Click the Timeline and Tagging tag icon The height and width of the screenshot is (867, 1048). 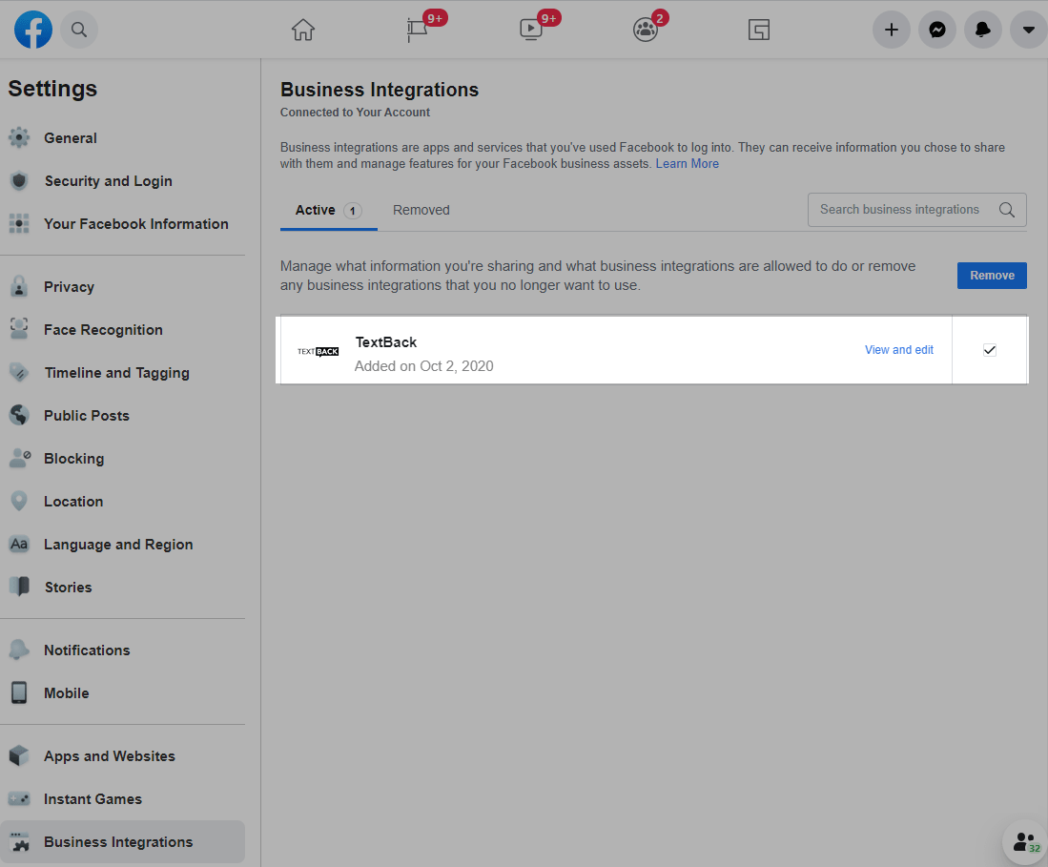coord(19,372)
